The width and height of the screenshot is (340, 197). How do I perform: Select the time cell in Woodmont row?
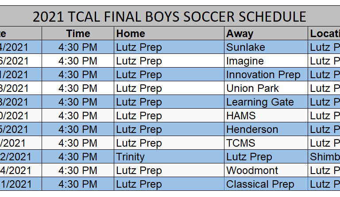click(78, 170)
